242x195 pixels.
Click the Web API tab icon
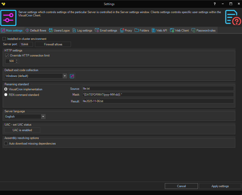[x=153, y=31]
